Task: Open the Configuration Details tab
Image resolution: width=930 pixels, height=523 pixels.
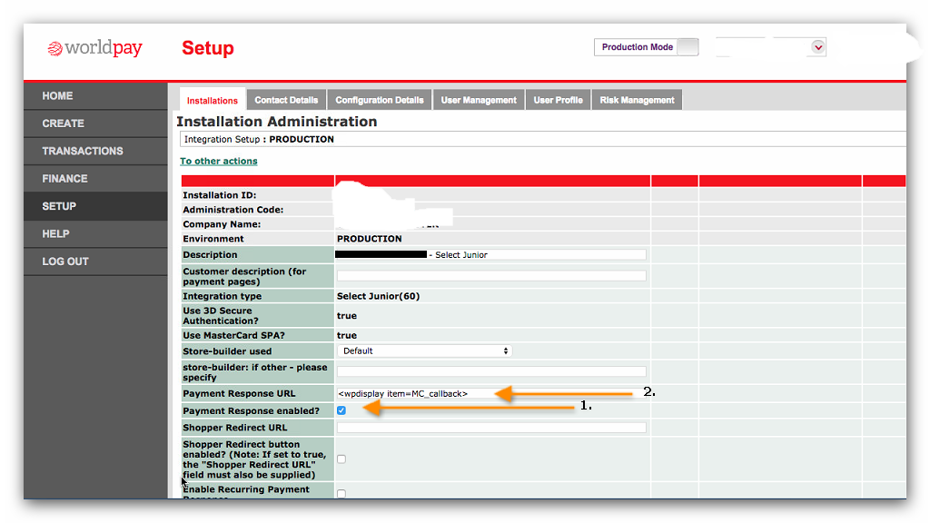Action: pos(380,100)
